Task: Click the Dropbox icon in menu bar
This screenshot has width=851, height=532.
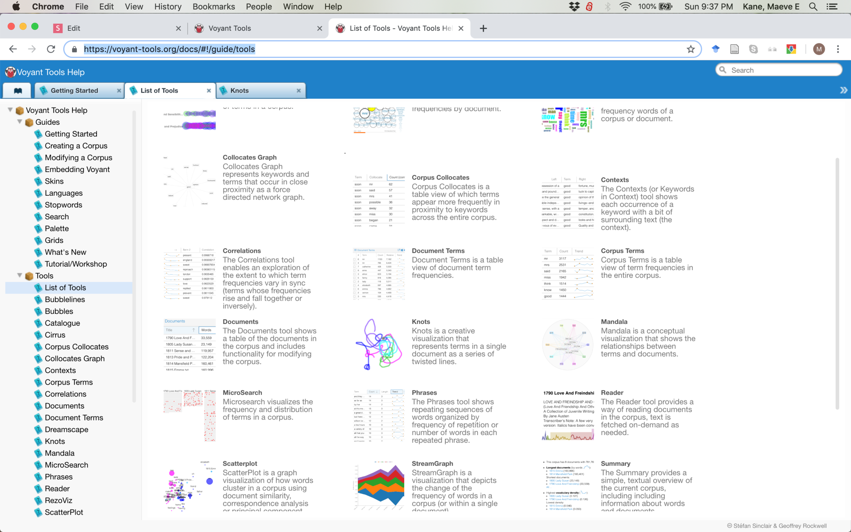Action: pos(574,7)
